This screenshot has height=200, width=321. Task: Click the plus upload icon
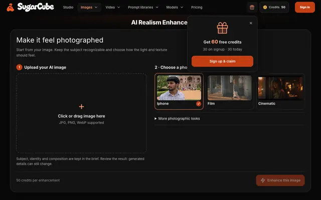tap(81, 106)
